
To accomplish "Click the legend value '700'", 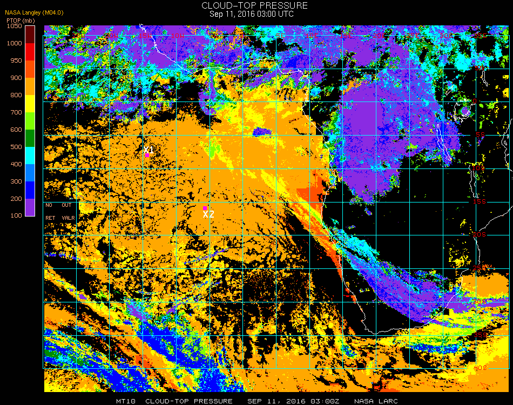I will pyautogui.click(x=16, y=112).
